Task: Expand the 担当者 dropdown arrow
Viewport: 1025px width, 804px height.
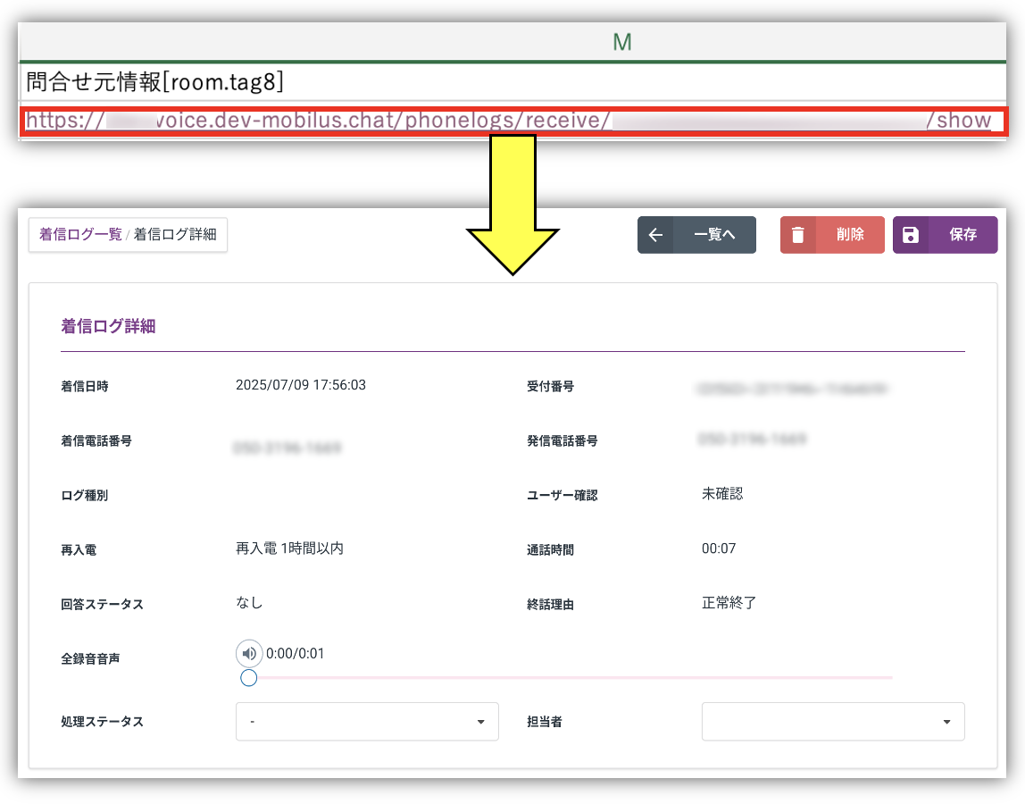Action: pos(946,722)
